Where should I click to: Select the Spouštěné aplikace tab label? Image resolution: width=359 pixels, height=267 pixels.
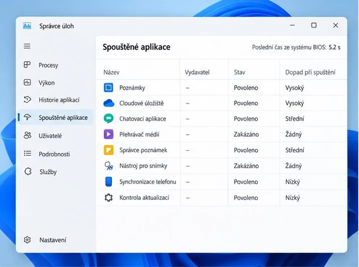pyautogui.click(x=63, y=118)
